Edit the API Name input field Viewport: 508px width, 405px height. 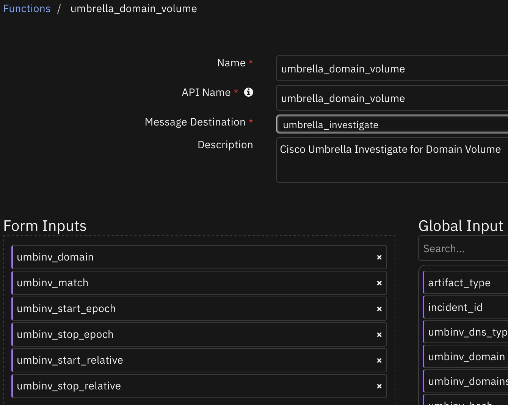[x=392, y=98]
